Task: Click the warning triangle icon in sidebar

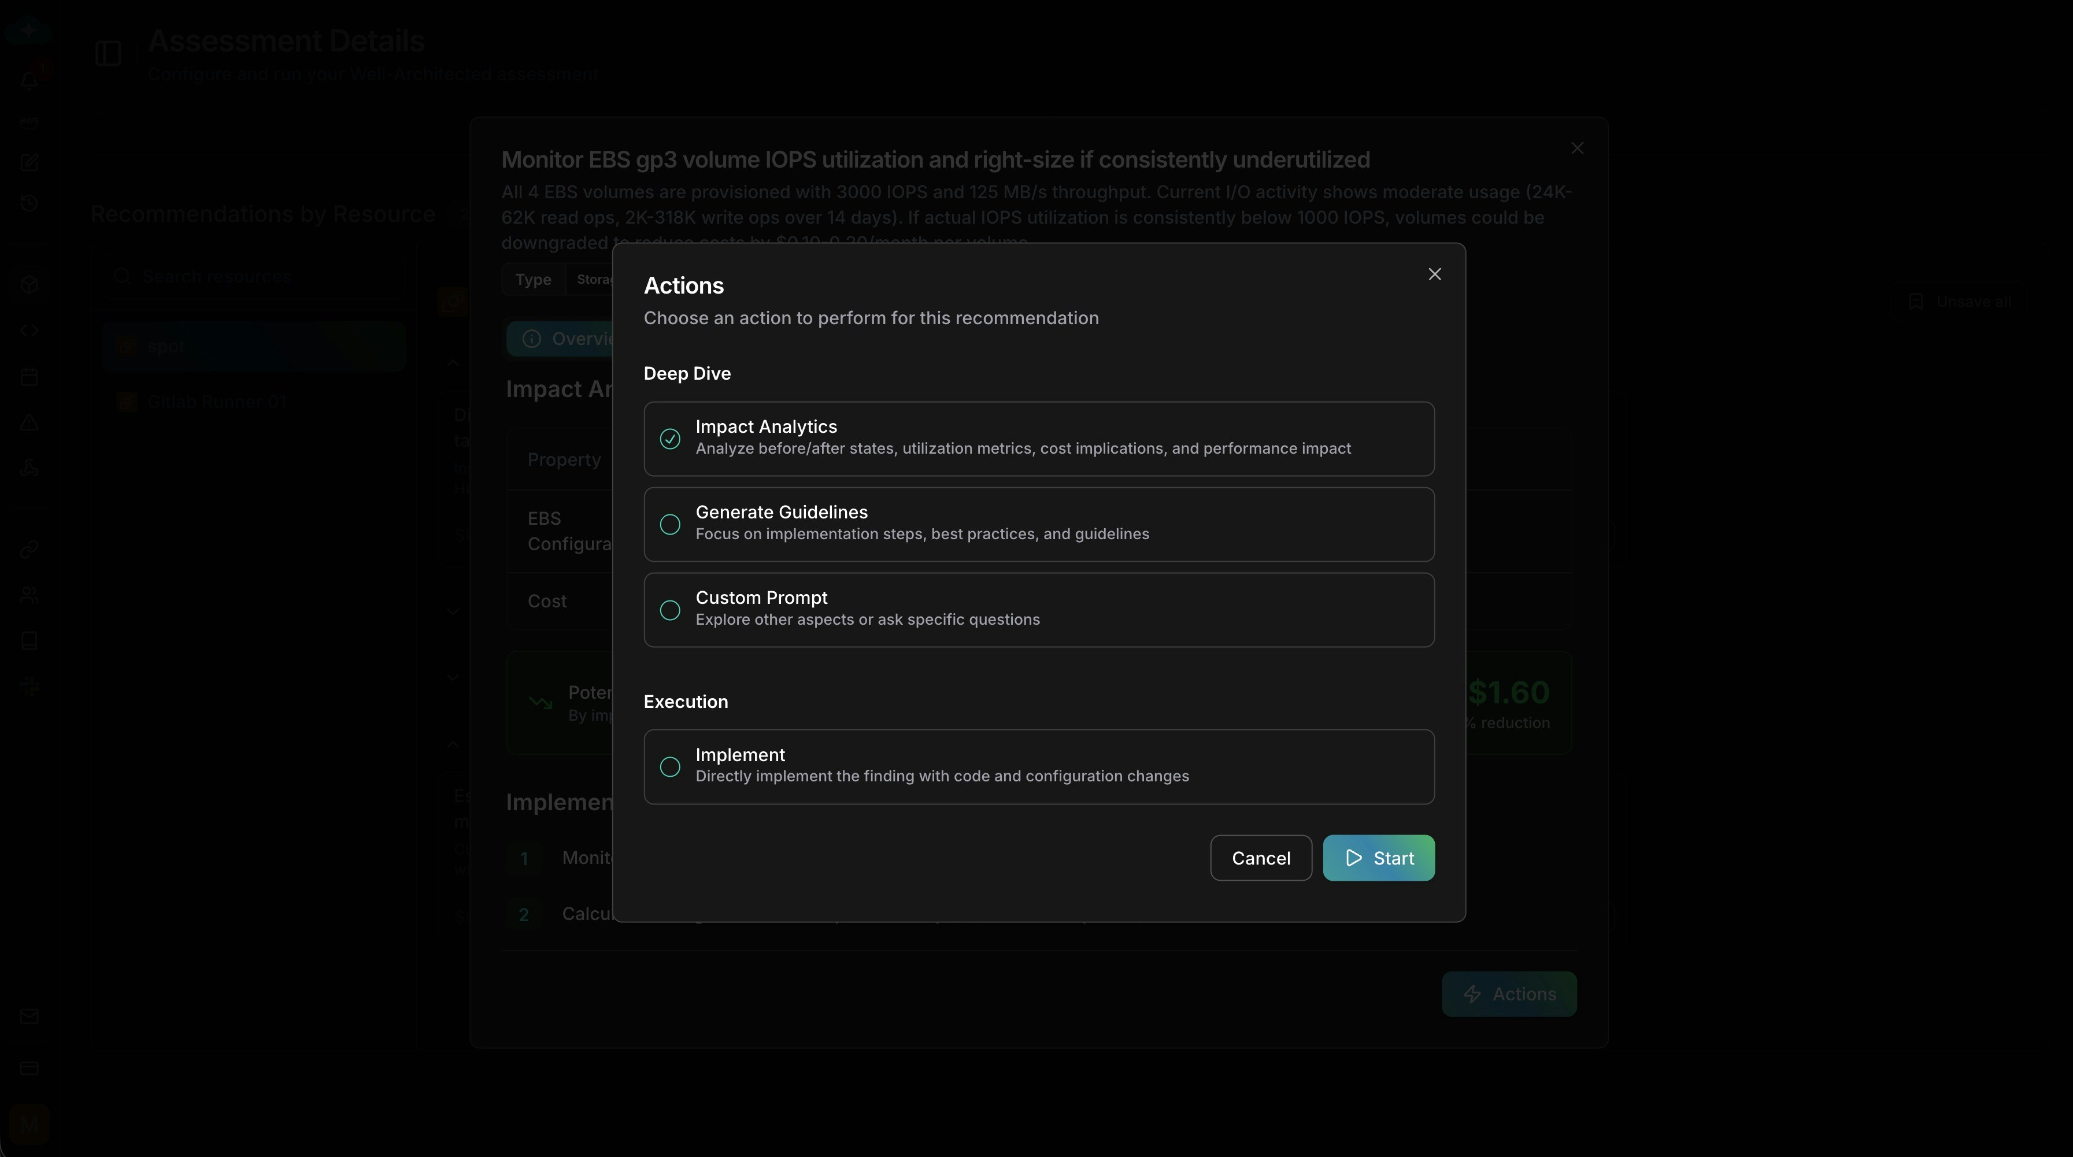Action: click(30, 422)
